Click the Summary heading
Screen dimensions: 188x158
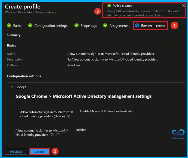pyautogui.click(x=13, y=35)
